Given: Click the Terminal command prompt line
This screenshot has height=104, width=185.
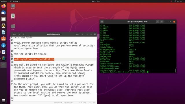Looking at the screenshot, I should [124, 72].
